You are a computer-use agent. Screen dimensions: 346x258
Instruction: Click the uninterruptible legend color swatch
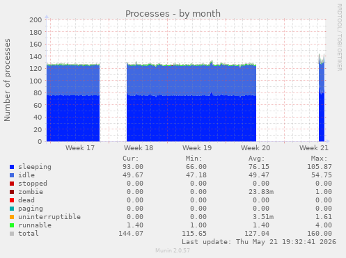tap(12, 217)
